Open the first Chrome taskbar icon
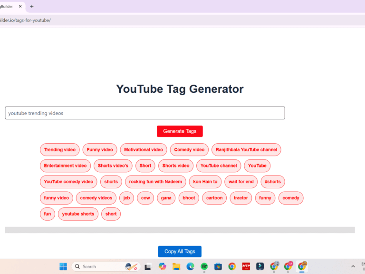Screen dimensions: 365x274 coord(232,266)
